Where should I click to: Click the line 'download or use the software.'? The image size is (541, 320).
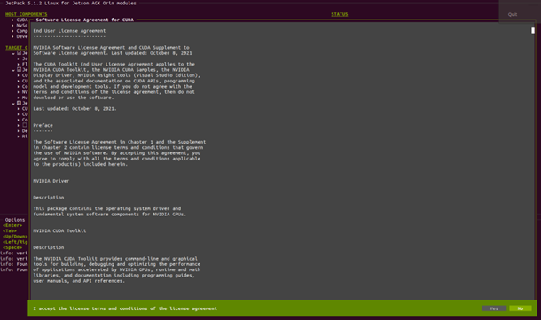coord(74,98)
